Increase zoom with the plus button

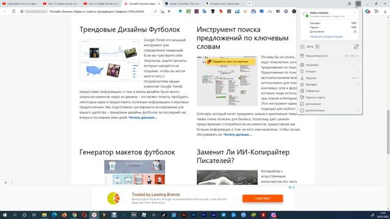point(317,47)
